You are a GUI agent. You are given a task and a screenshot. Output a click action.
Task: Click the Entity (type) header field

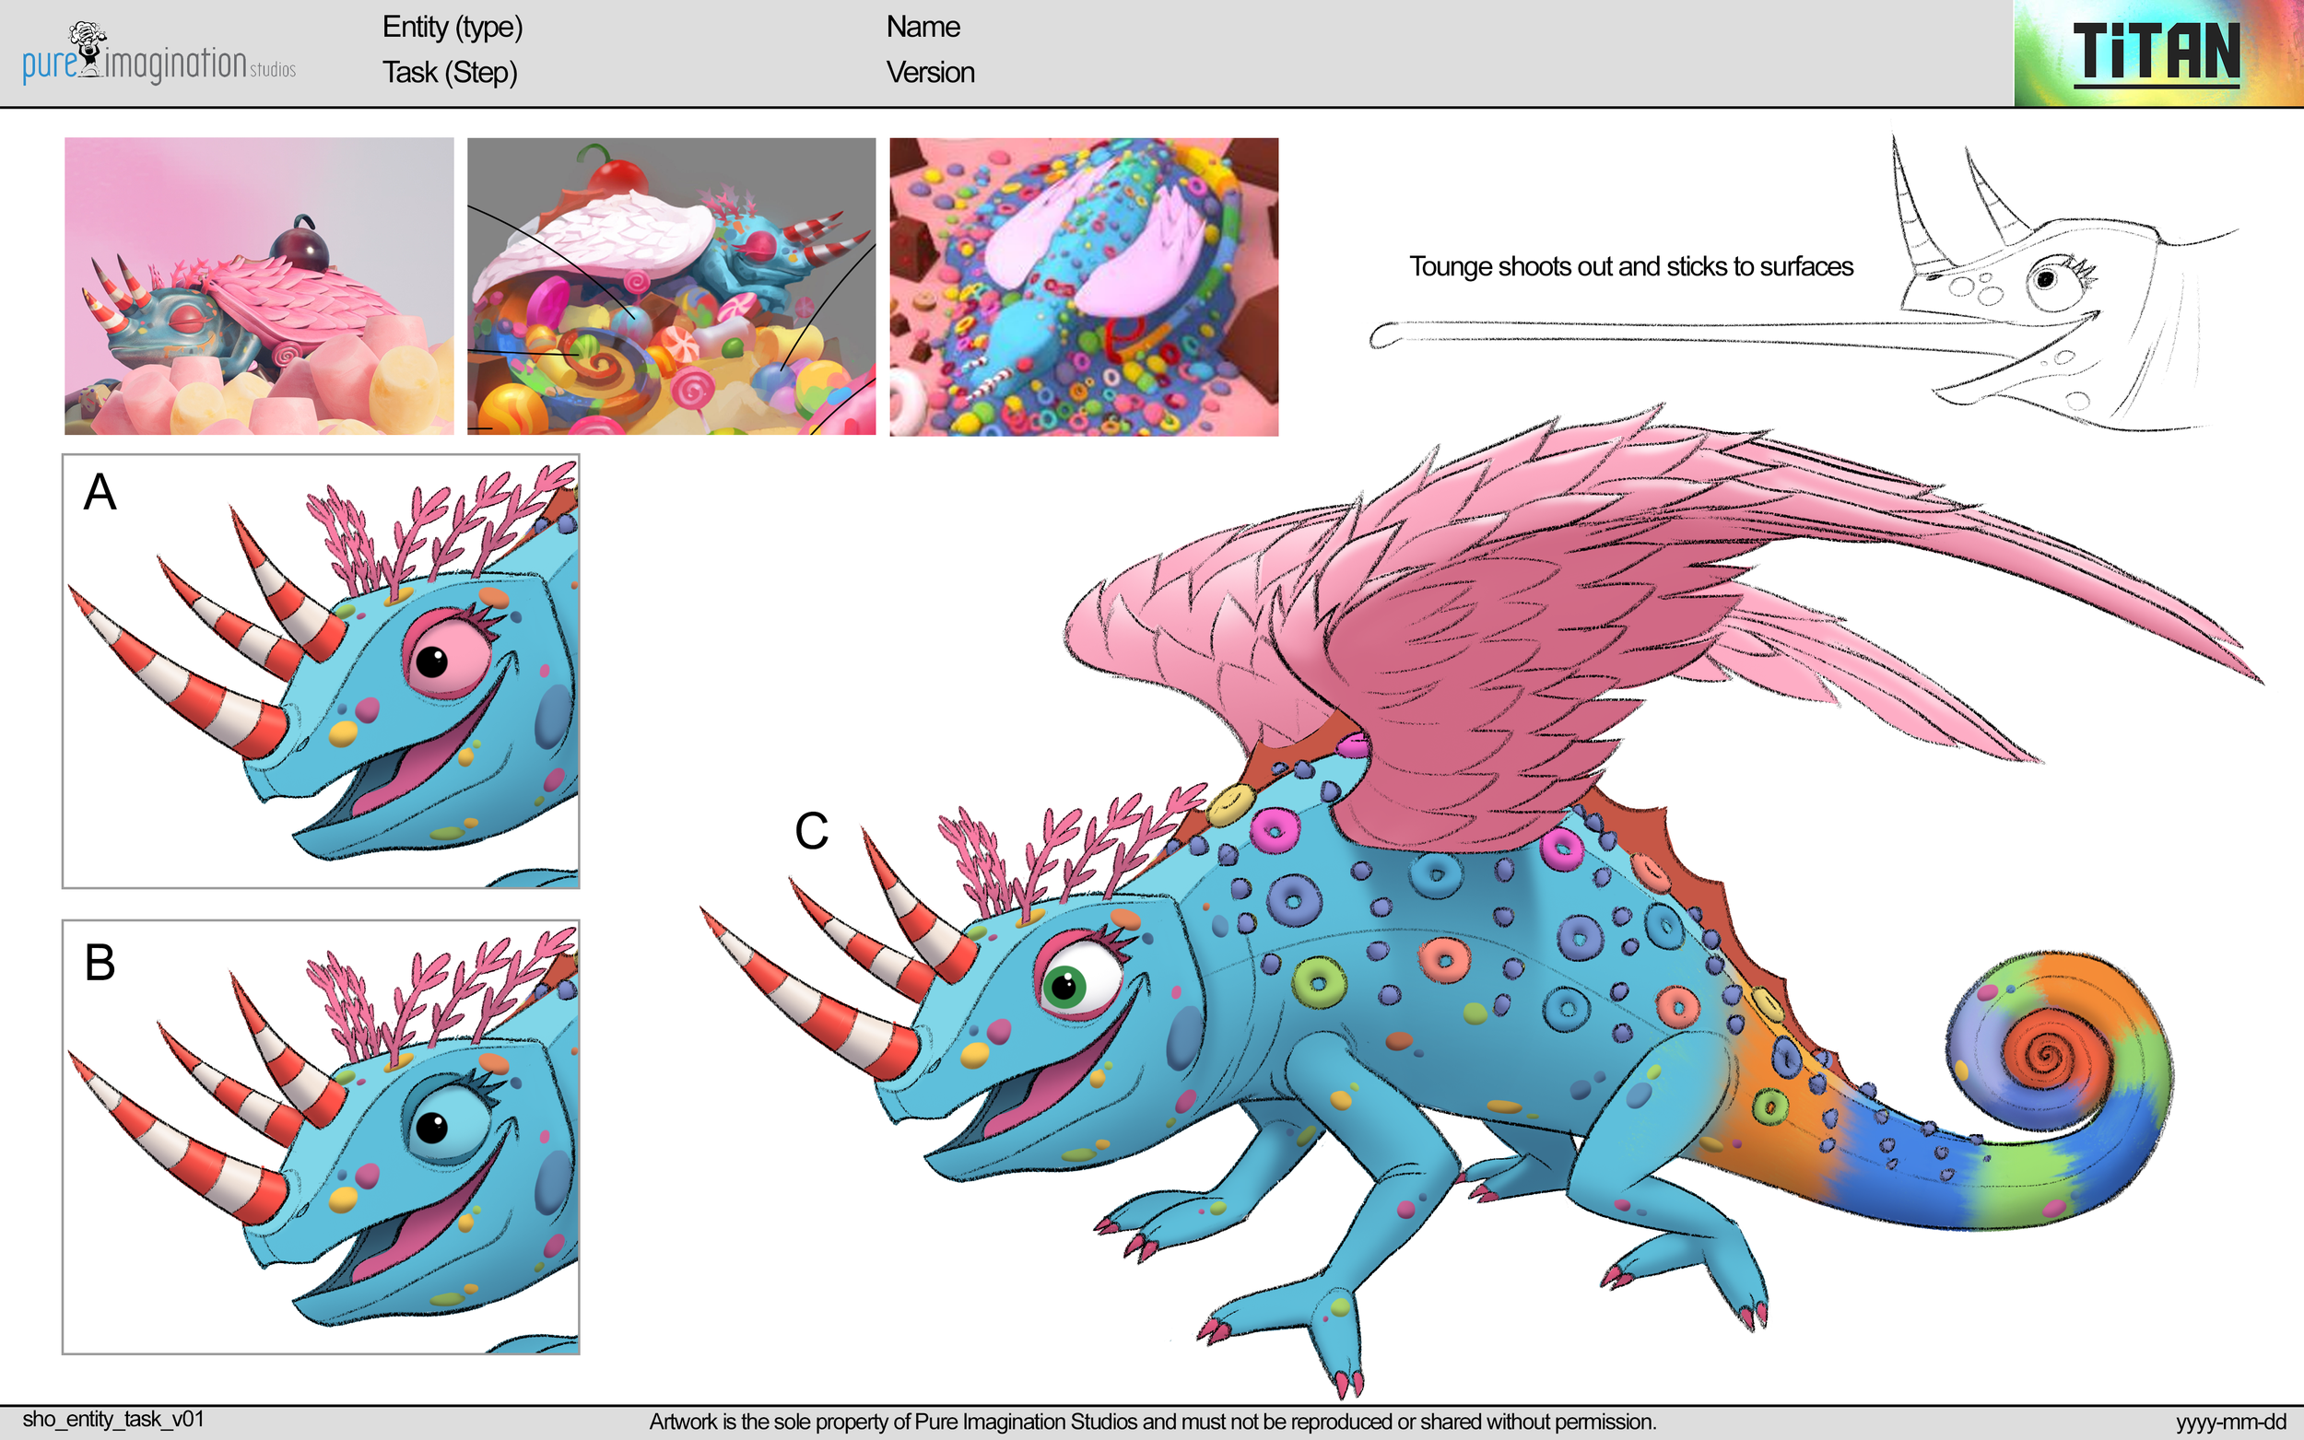(x=453, y=29)
